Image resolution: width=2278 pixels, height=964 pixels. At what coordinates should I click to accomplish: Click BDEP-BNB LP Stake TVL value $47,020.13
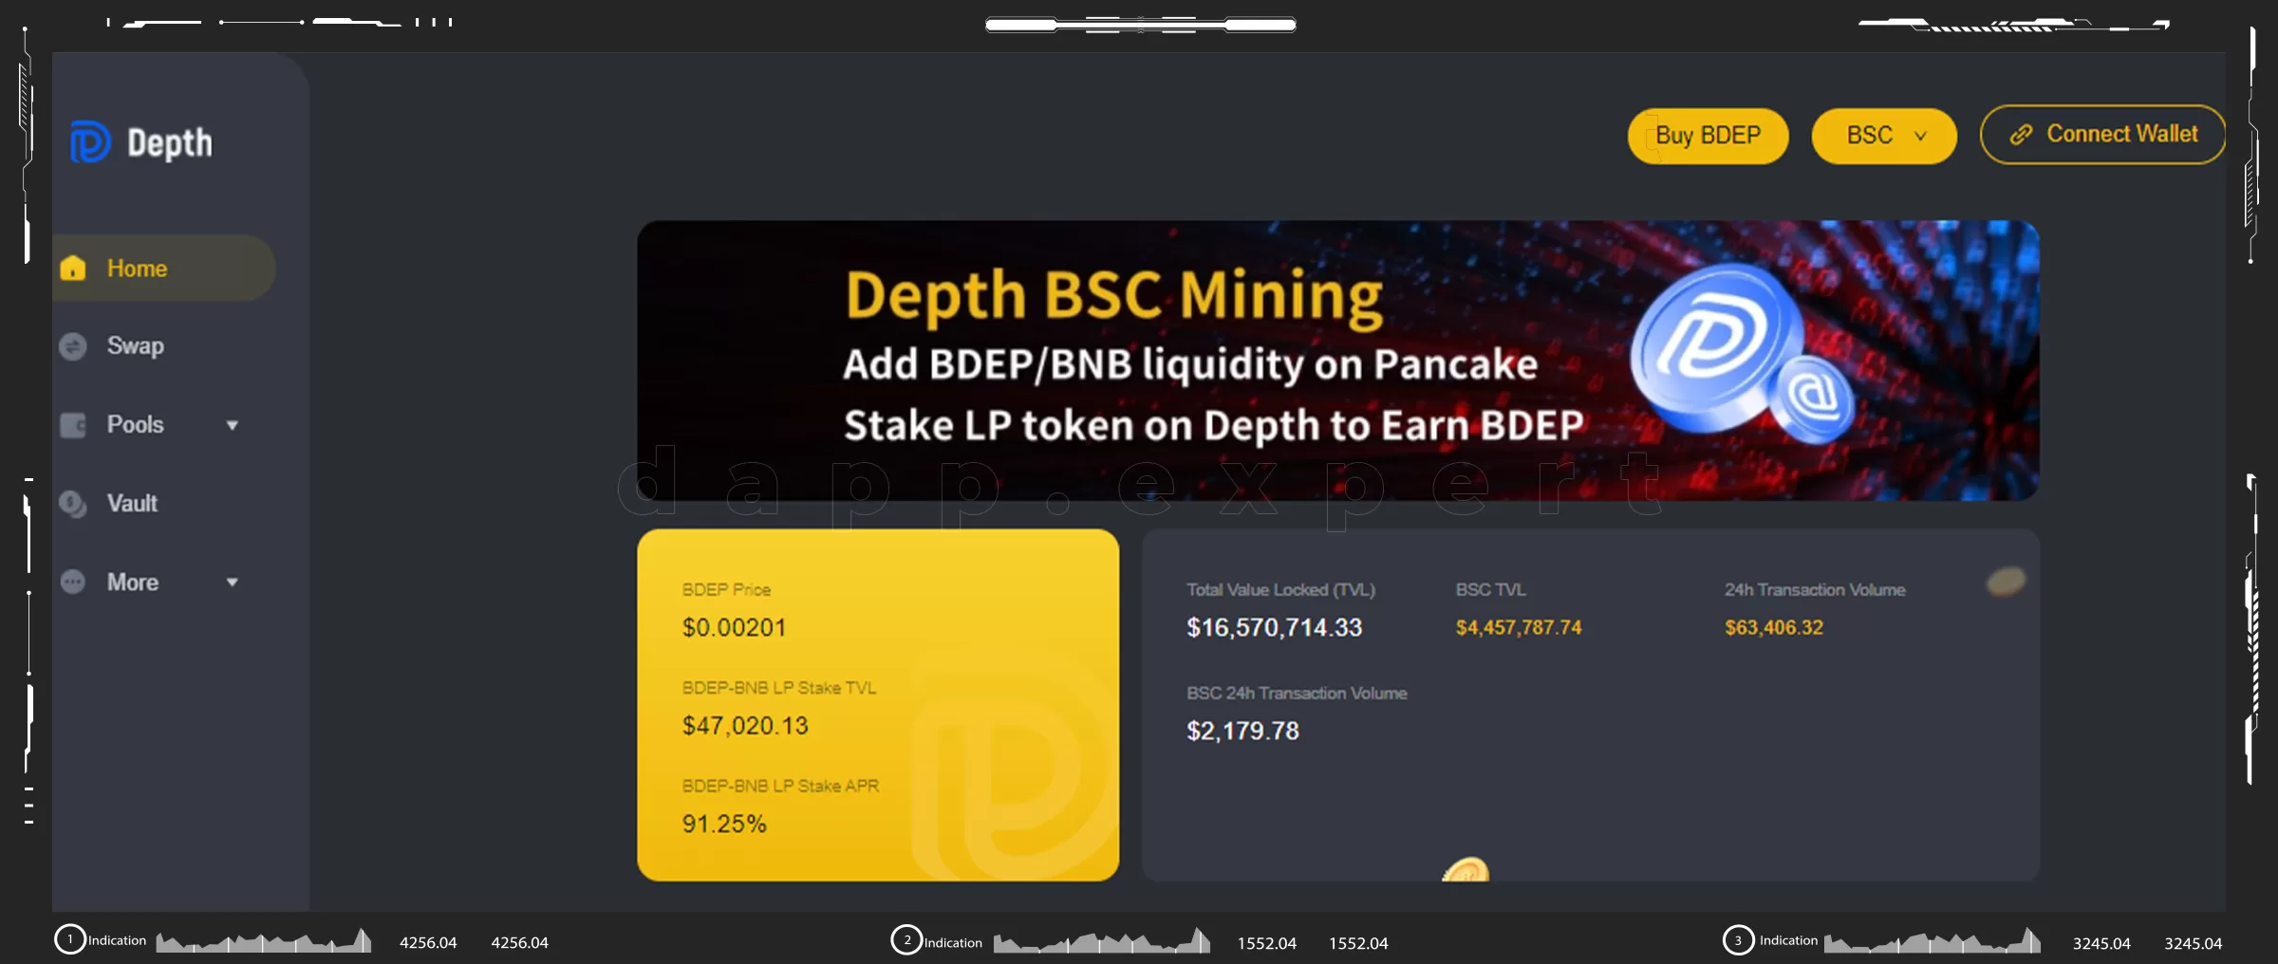pos(745,726)
